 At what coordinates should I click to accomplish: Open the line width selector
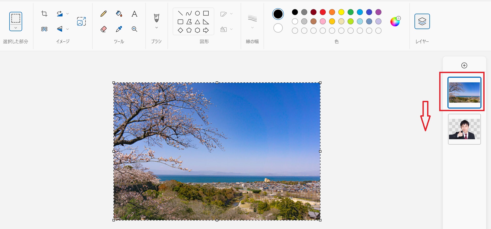pyautogui.click(x=252, y=22)
